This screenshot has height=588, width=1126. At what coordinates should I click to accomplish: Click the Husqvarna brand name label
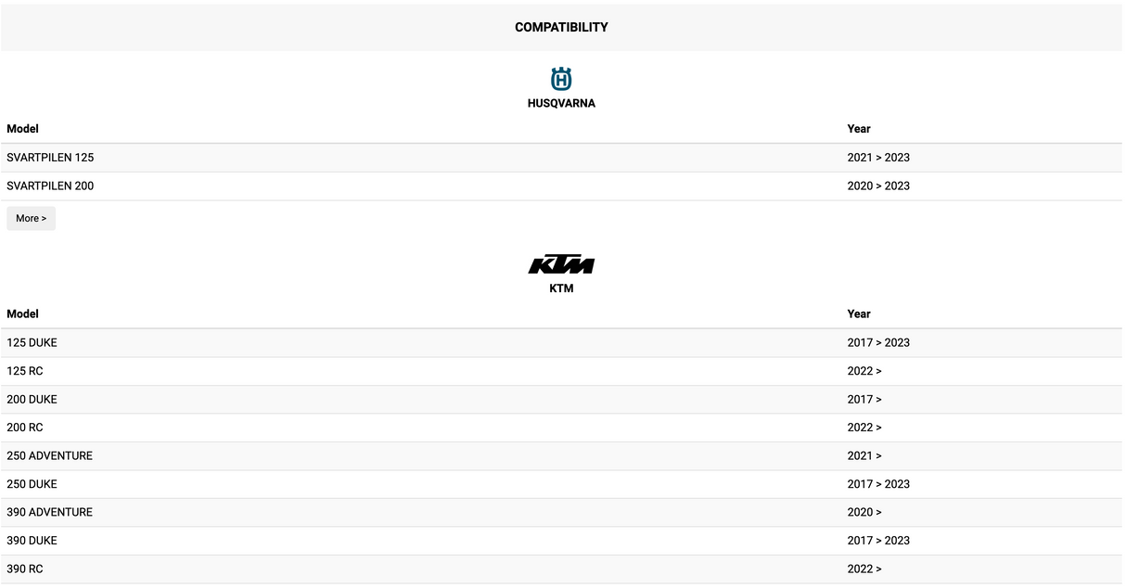coord(561,104)
